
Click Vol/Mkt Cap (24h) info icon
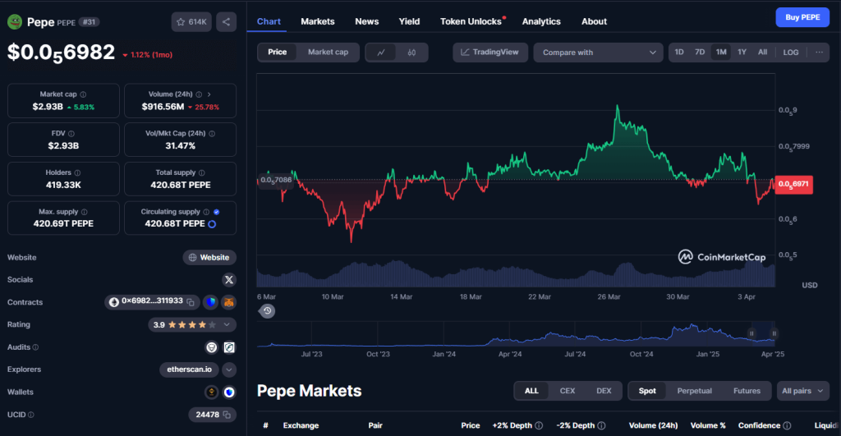pyautogui.click(x=212, y=134)
